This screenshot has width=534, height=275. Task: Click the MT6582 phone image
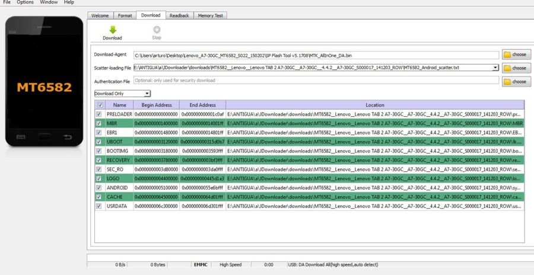[x=44, y=81]
